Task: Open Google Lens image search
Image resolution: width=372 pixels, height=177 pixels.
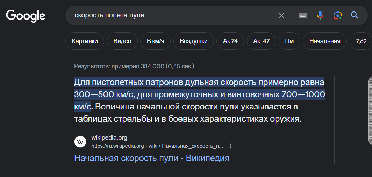Action: pos(337,16)
